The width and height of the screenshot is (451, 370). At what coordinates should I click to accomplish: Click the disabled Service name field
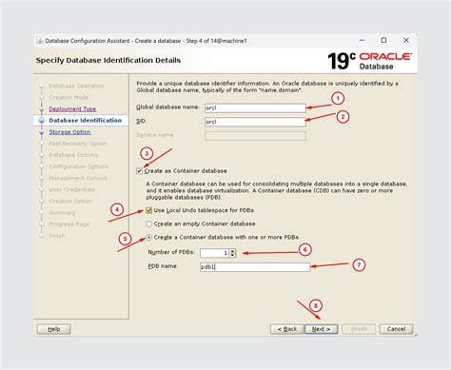[x=255, y=136]
